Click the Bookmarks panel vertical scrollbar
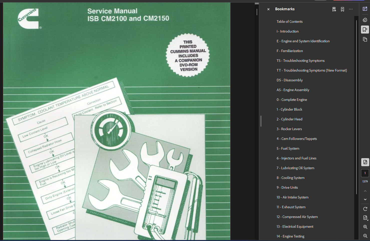Viewport: 370px width, 241px height. 356,107
